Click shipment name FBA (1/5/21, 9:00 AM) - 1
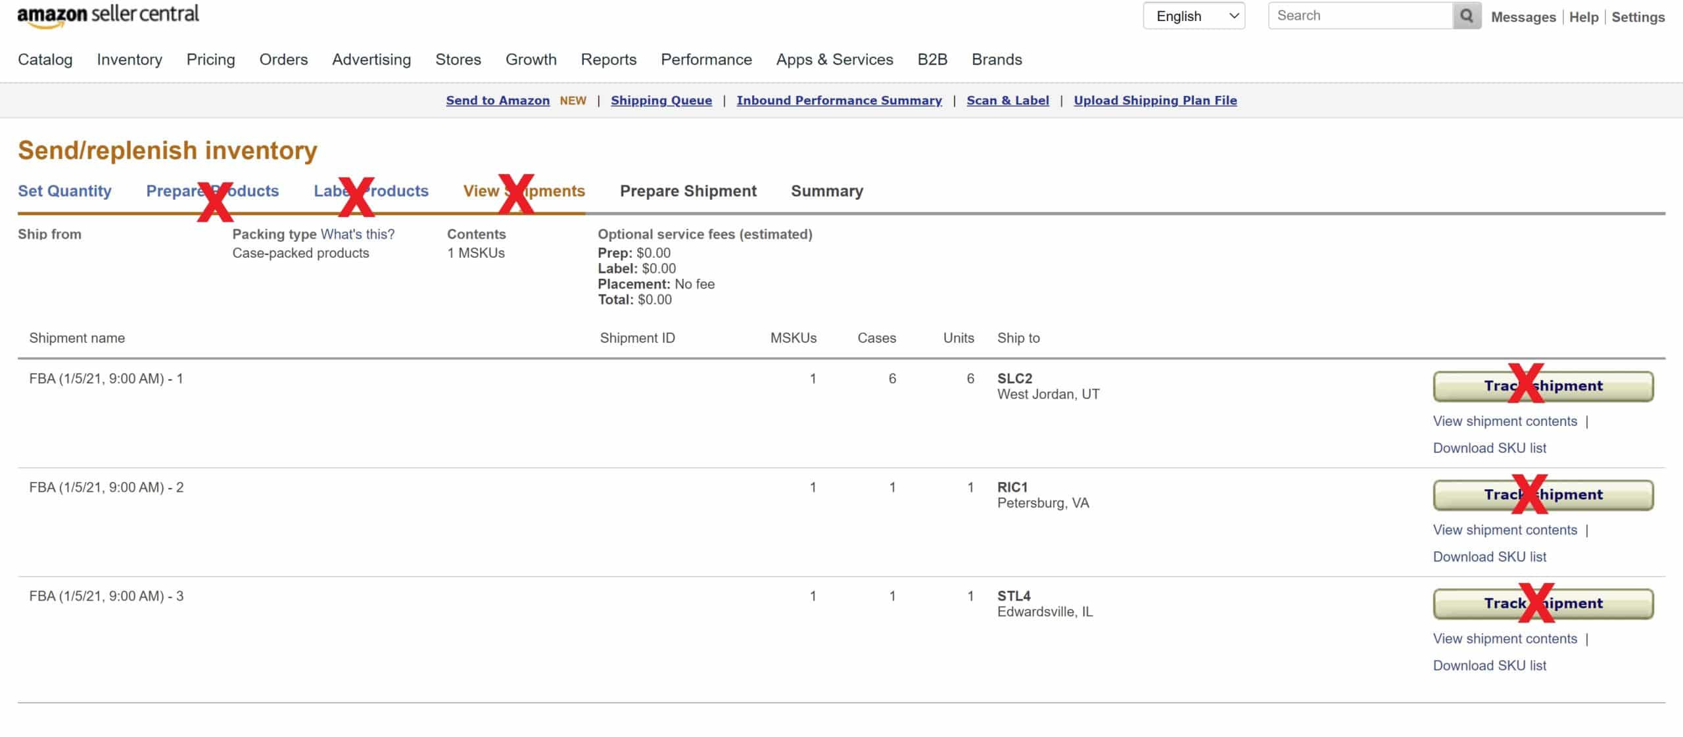 click(x=106, y=379)
